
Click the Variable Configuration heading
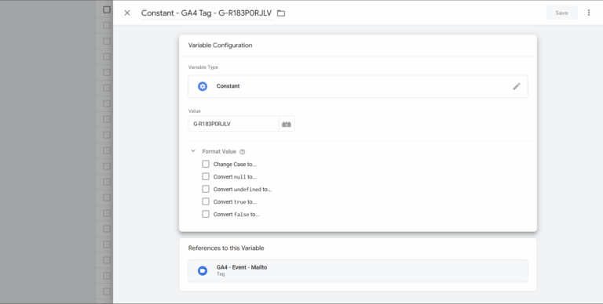click(x=220, y=45)
